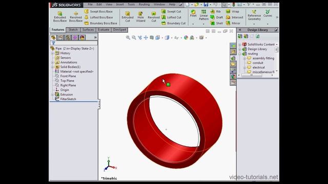This screenshot has height=184, width=328.
Task: Open the Hole Wizard
Action: pyautogui.click(x=140, y=17)
